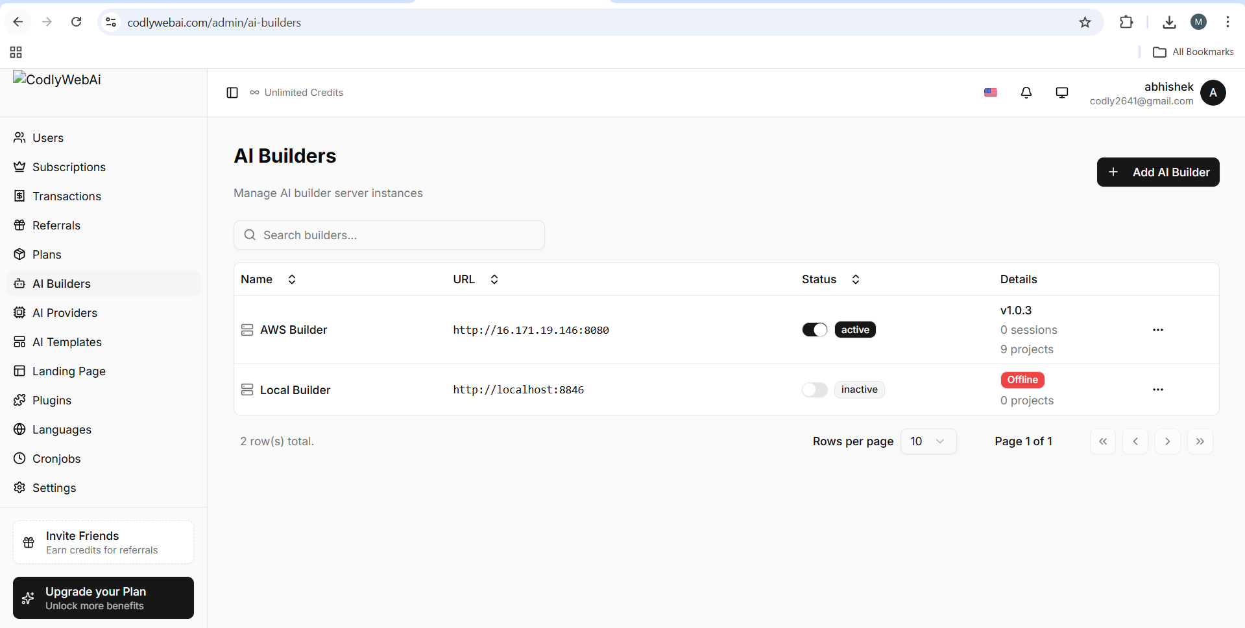Open the AWS Builder row actions menu
Screen dimensions: 1245x628
pyautogui.click(x=1157, y=330)
